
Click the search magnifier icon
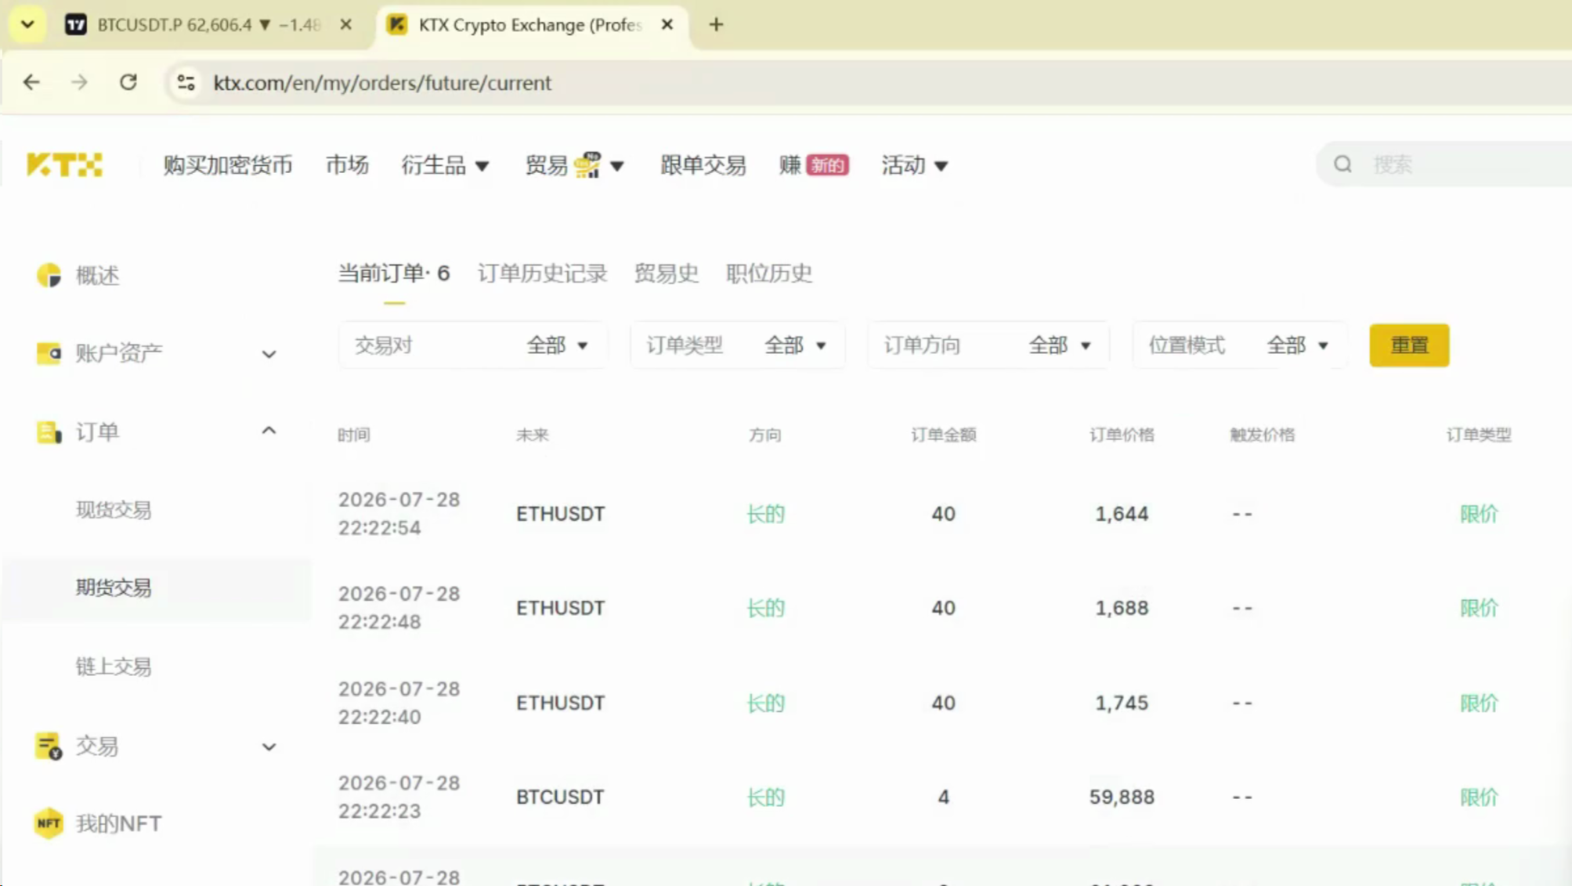pyautogui.click(x=1343, y=165)
